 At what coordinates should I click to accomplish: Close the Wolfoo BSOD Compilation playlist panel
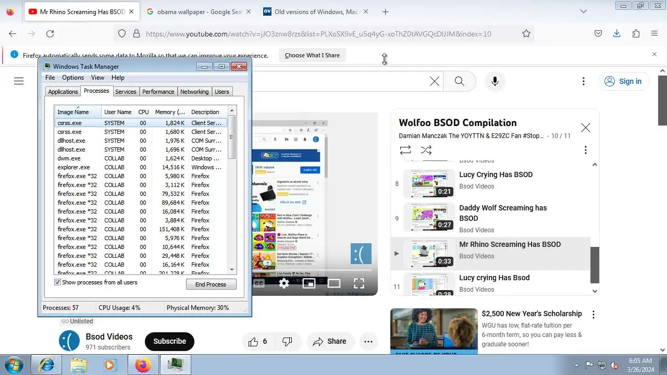(x=586, y=128)
